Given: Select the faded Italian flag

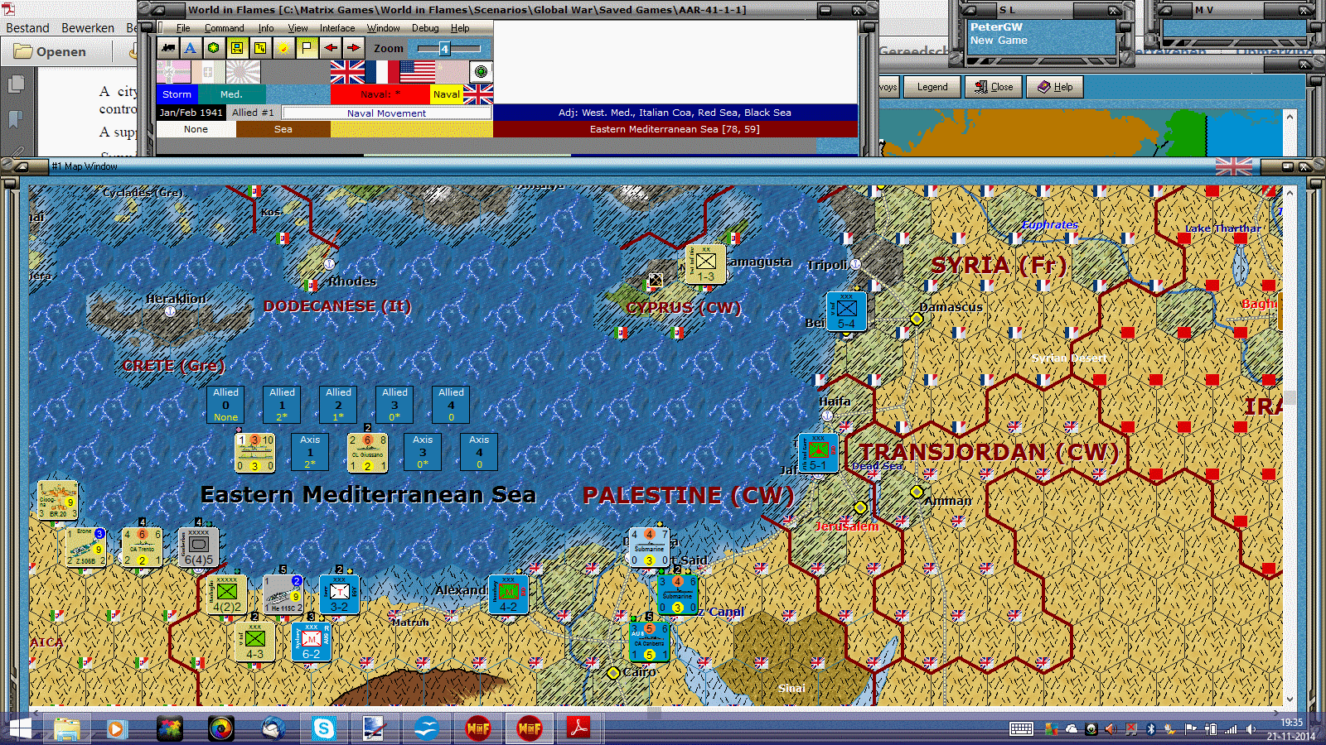Looking at the screenshot, I should tap(208, 72).
